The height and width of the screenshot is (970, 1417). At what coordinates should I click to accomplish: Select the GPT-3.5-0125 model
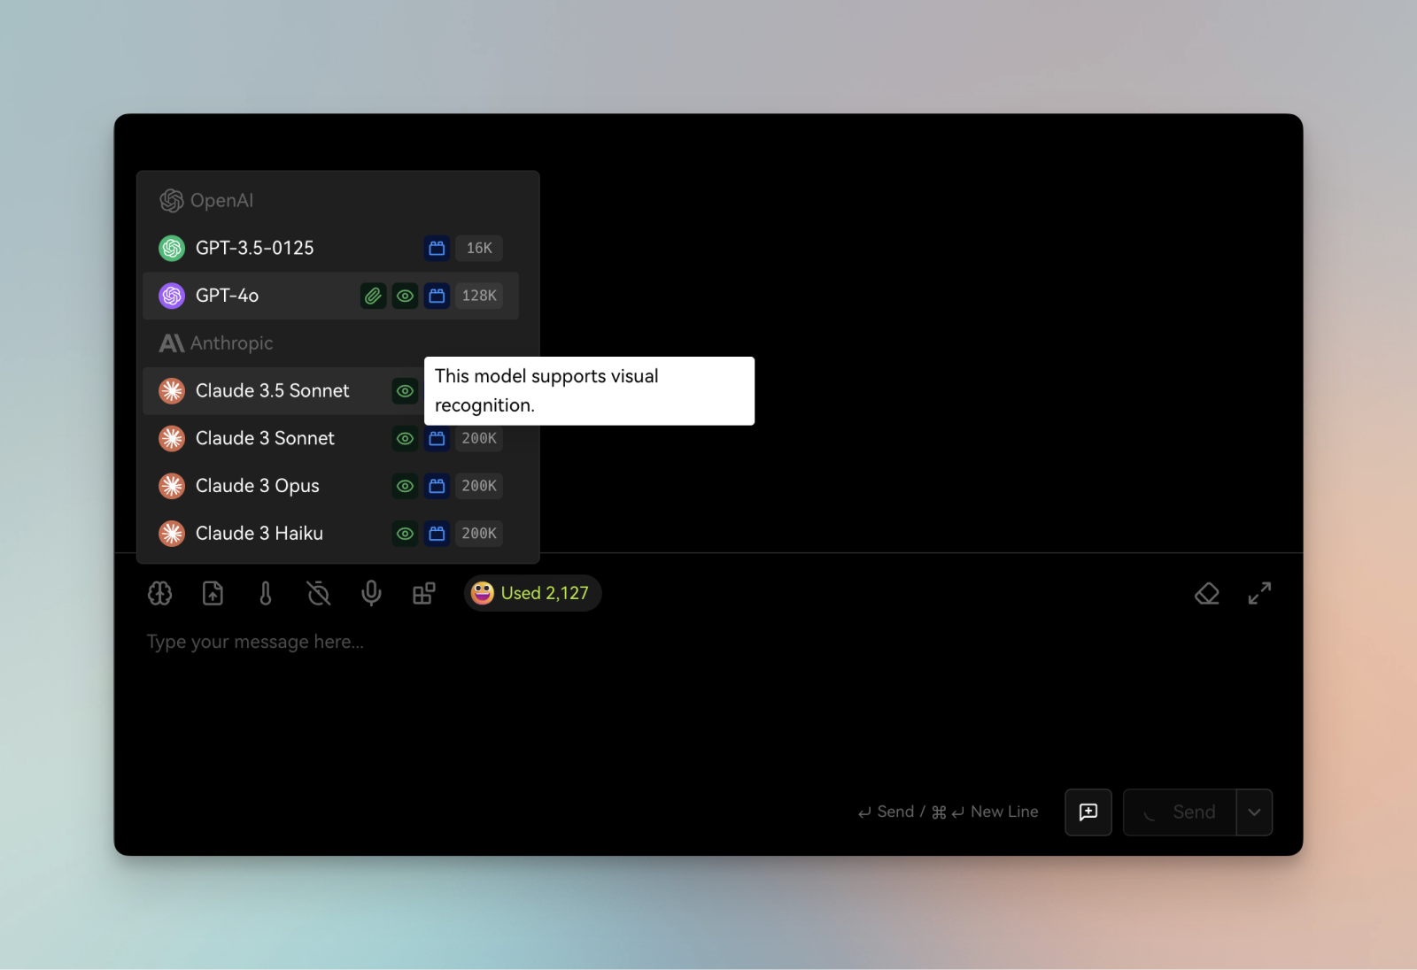pyautogui.click(x=330, y=248)
